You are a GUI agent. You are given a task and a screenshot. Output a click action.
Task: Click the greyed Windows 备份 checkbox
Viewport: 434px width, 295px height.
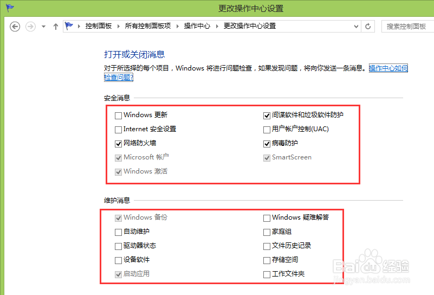click(118, 218)
